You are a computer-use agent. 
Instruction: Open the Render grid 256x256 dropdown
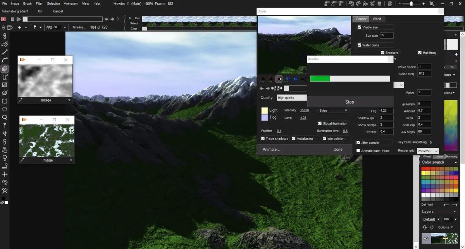pyautogui.click(x=428, y=151)
